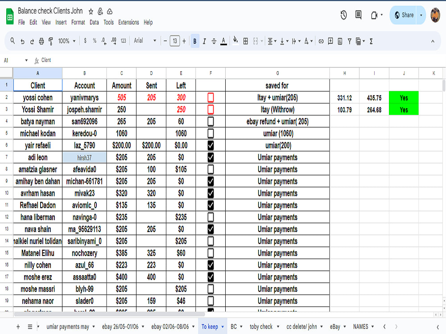This screenshot has height=334, width=446.
Task: Switch to the toby check tab
Action: click(x=261, y=326)
